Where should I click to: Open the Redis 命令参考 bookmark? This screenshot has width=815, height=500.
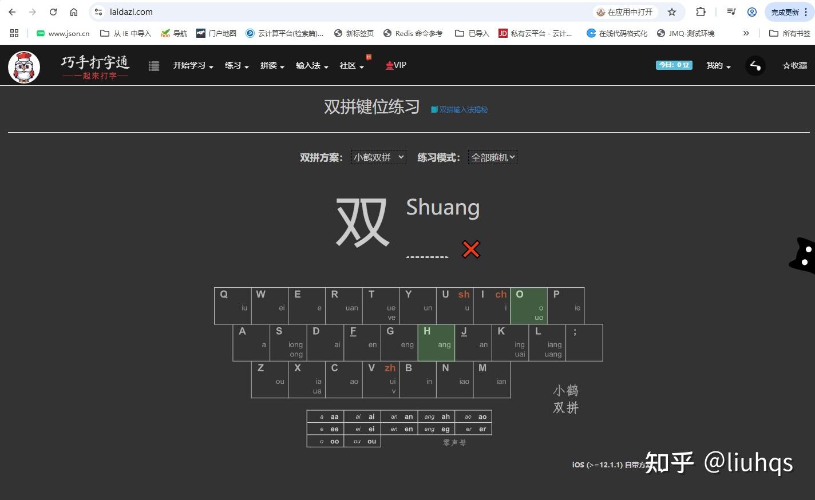click(x=413, y=33)
